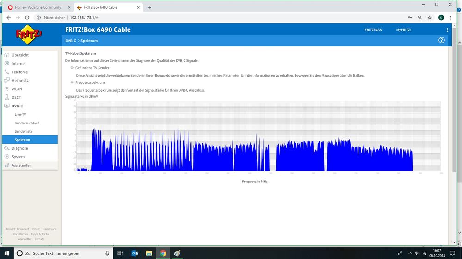This screenshot has width=462, height=259.
Task: Go forward in browser history
Action: pyautogui.click(x=18, y=18)
